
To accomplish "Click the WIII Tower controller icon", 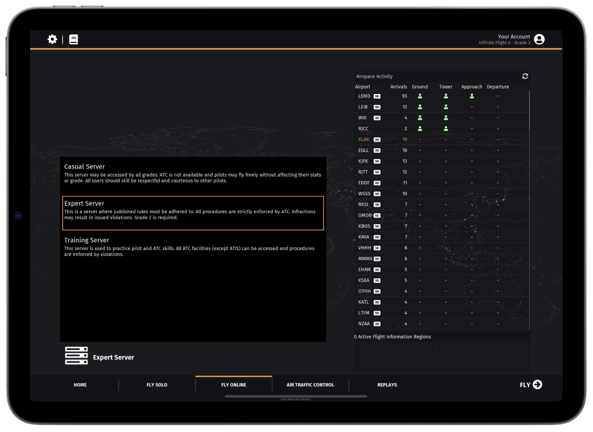I will [x=446, y=118].
